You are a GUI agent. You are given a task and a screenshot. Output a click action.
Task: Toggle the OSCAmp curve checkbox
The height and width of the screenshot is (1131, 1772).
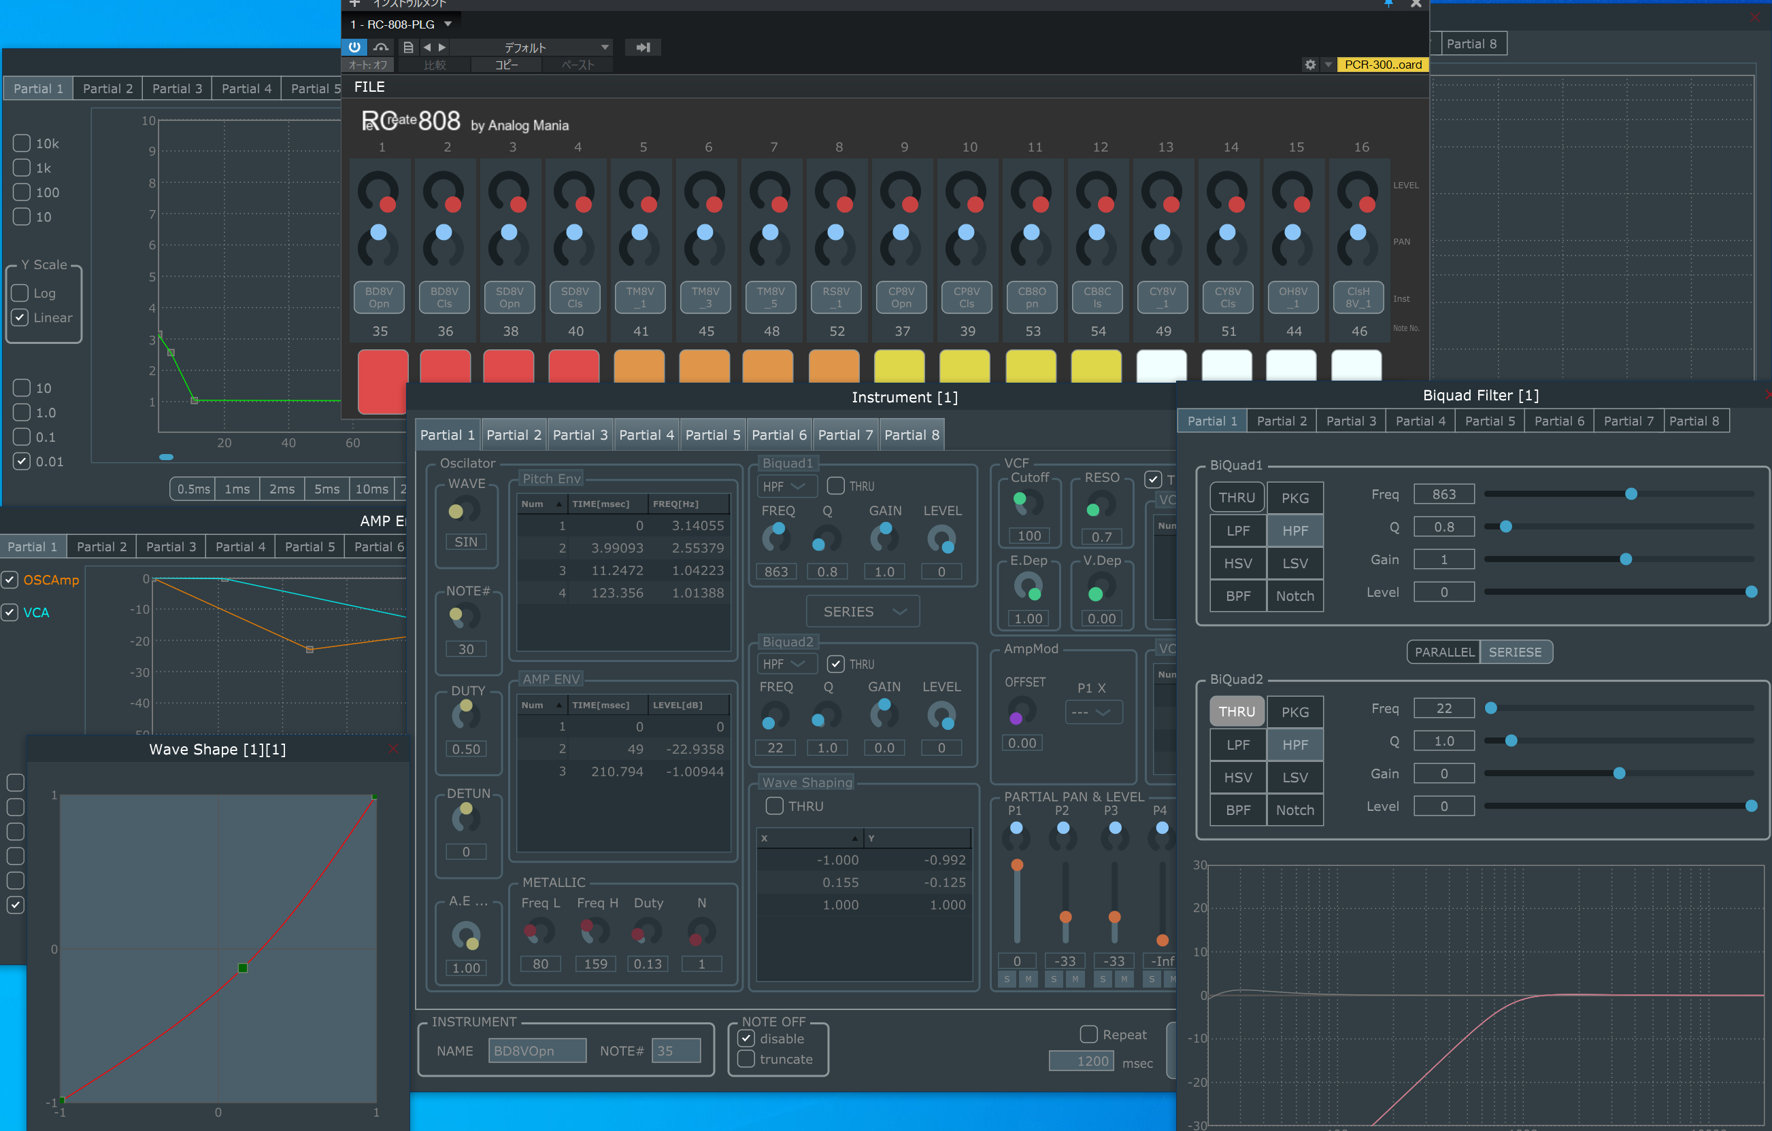(x=10, y=580)
